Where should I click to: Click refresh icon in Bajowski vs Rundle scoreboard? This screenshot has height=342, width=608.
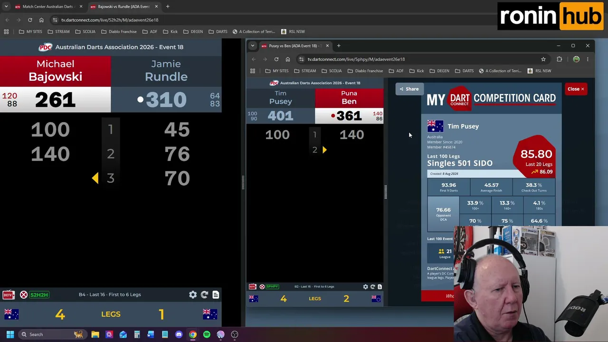tap(204, 294)
